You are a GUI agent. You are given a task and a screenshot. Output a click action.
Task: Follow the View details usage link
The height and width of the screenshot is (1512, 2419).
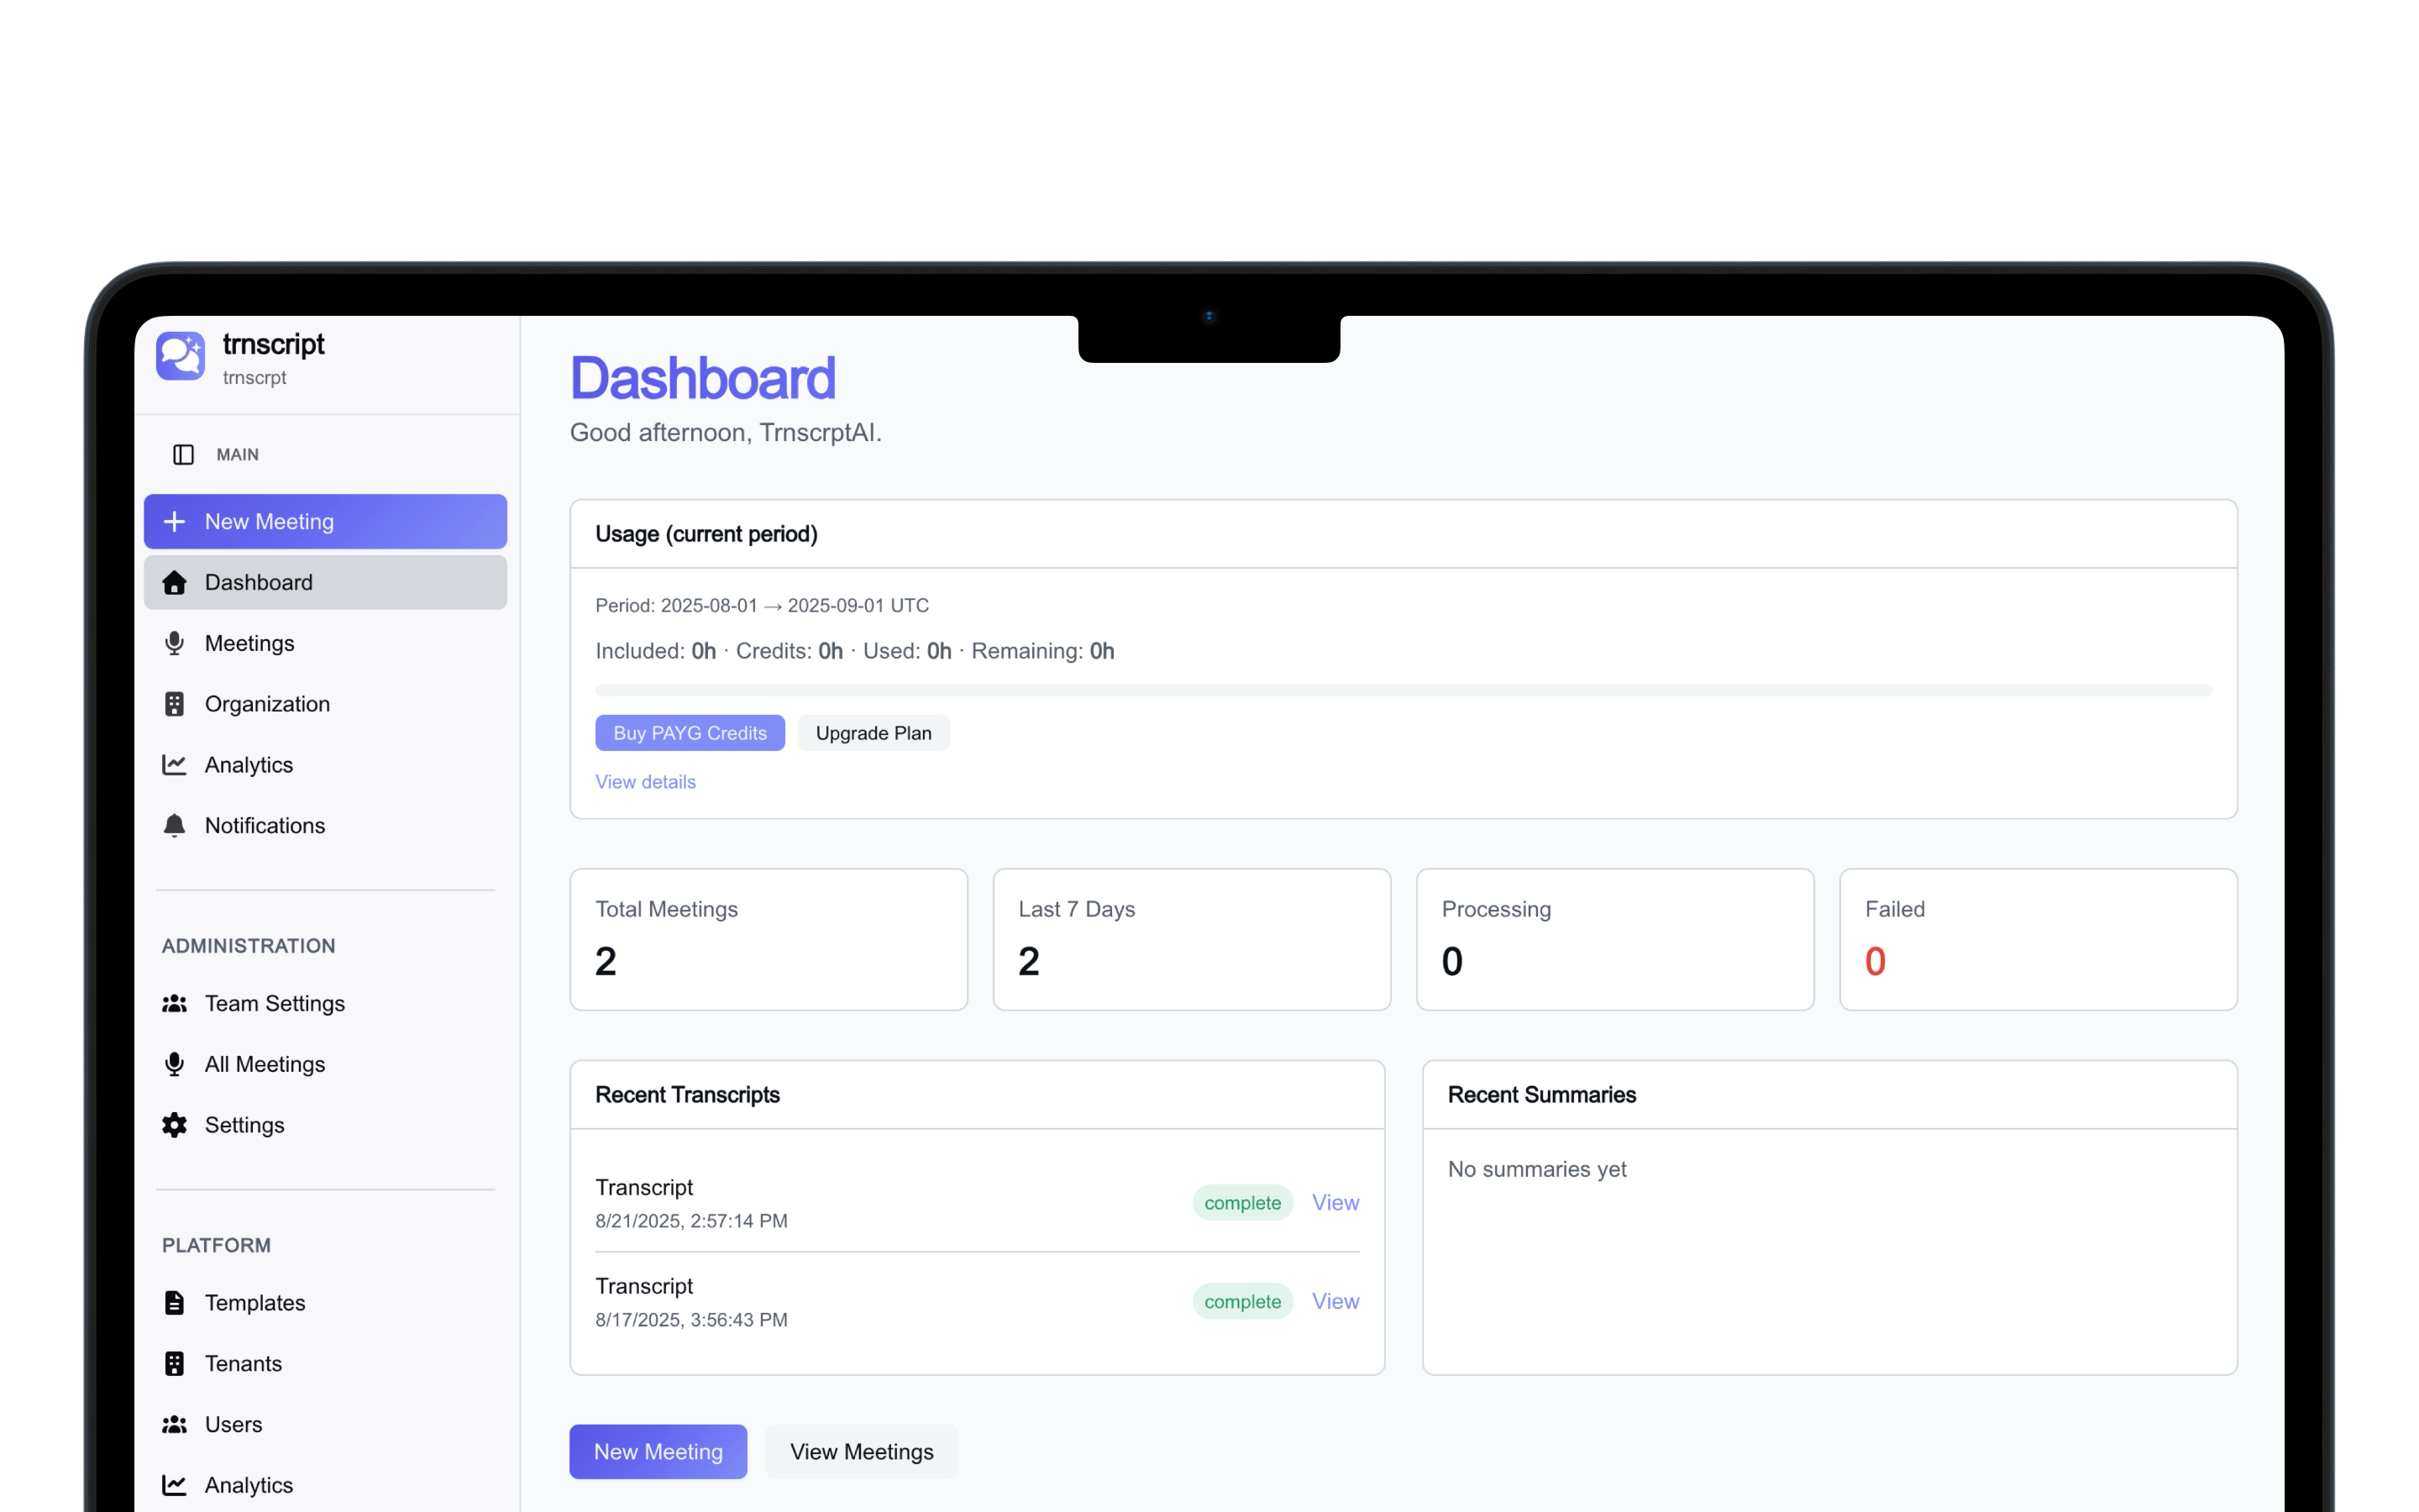646,782
